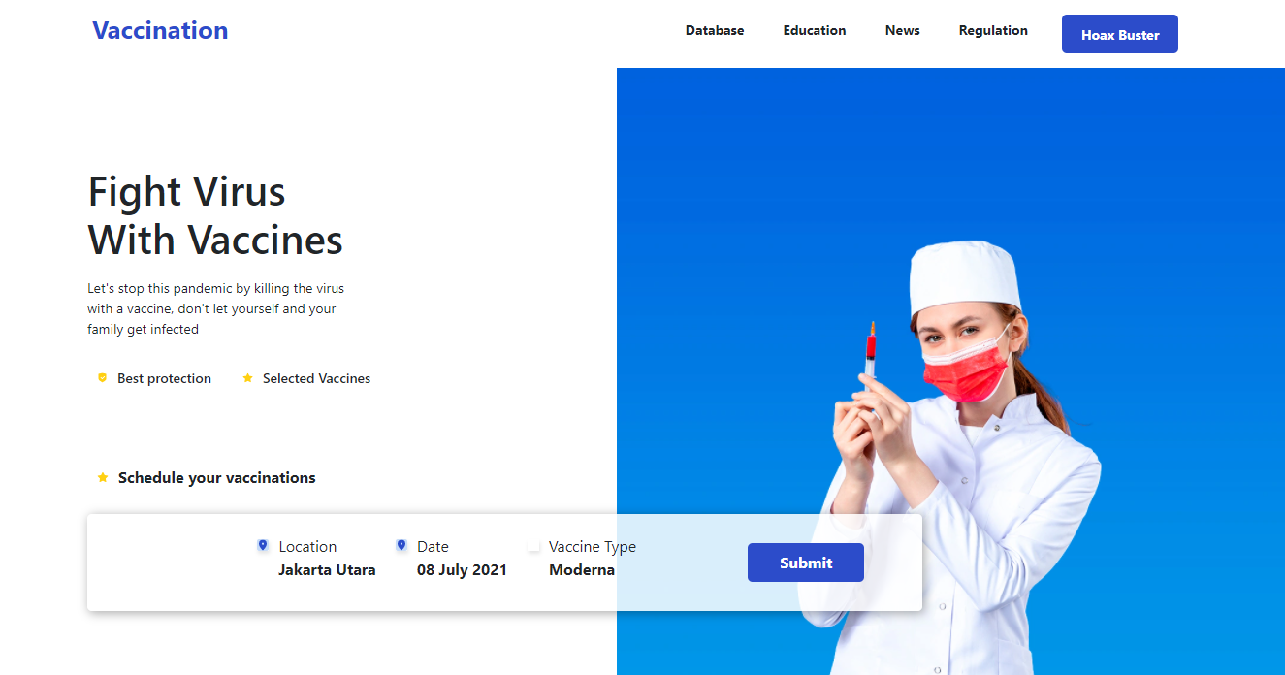Click the map pin icon beside Location
The width and height of the screenshot is (1285, 675).
coord(263,546)
